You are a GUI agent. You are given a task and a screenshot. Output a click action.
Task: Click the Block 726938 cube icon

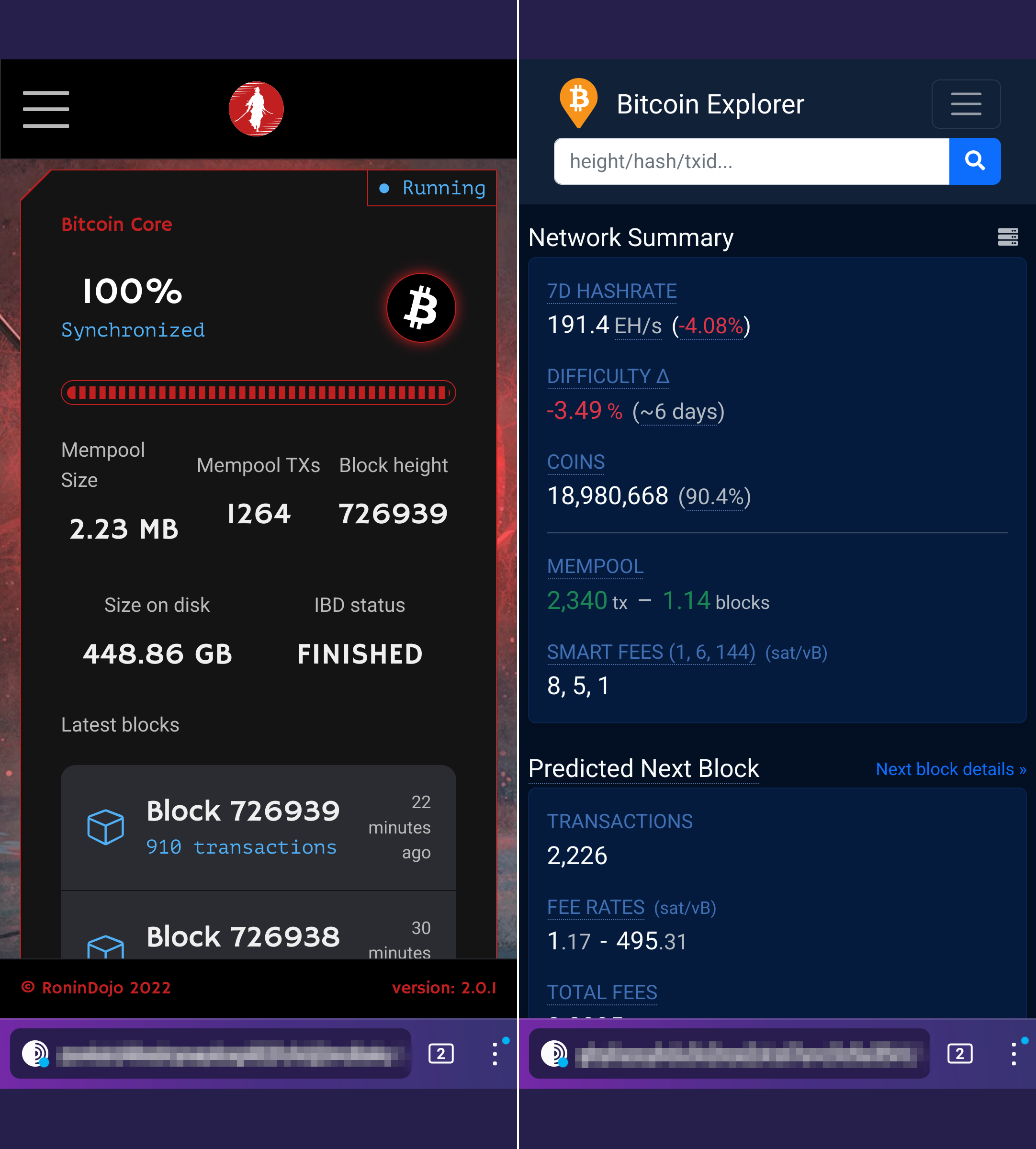click(105, 946)
